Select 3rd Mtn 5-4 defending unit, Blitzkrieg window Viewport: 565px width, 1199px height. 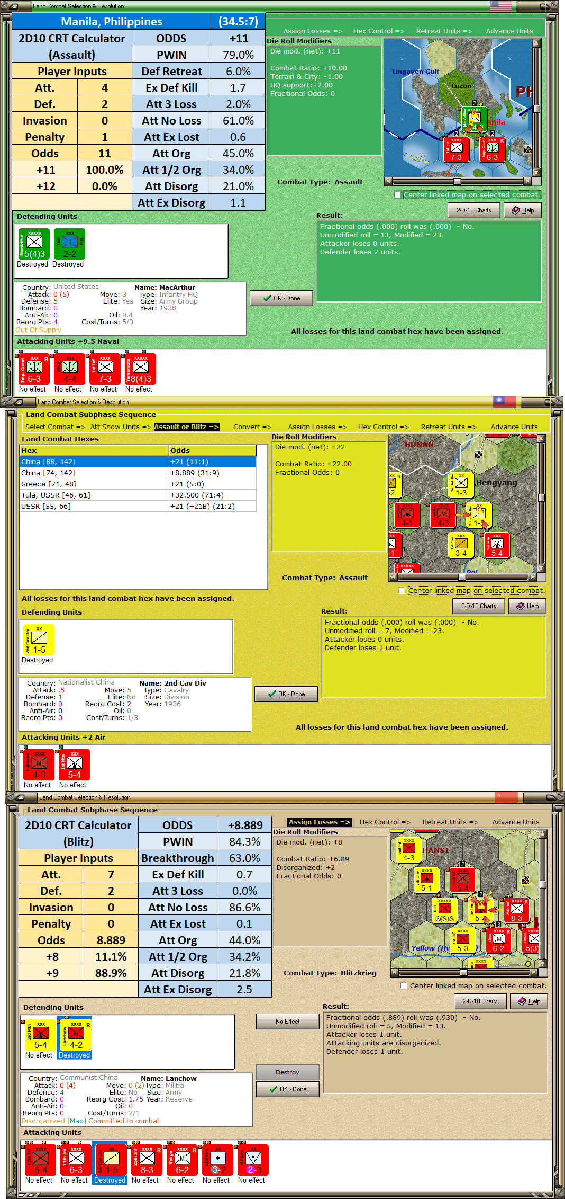[41, 1035]
